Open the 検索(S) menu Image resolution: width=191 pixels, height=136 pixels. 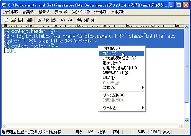44,12
